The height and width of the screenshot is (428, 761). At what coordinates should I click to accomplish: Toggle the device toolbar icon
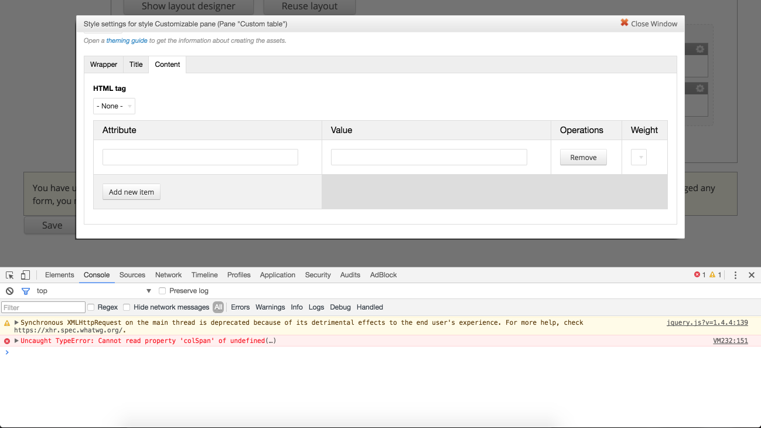click(x=25, y=274)
